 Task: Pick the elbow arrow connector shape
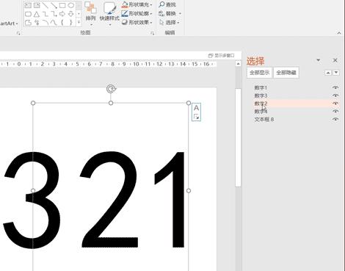pos(54,14)
